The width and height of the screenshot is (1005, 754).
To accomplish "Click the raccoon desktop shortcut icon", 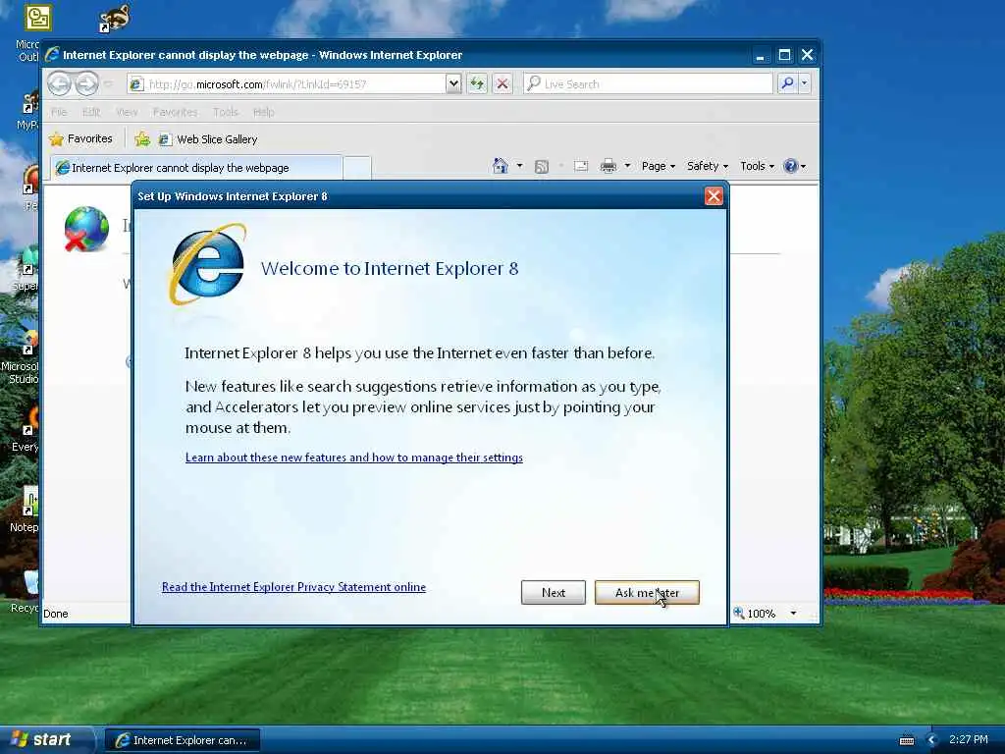I will 115,18.
